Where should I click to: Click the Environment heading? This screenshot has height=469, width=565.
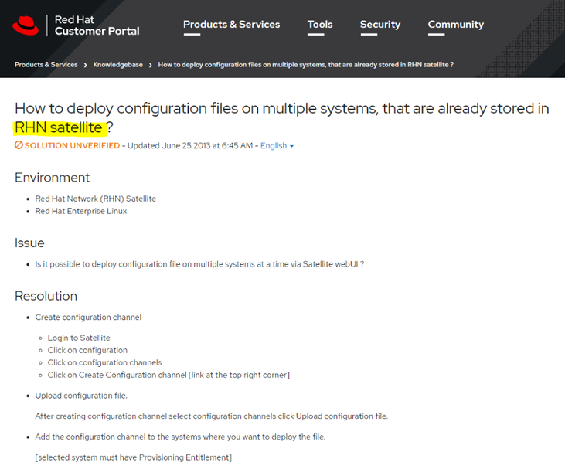pos(53,178)
